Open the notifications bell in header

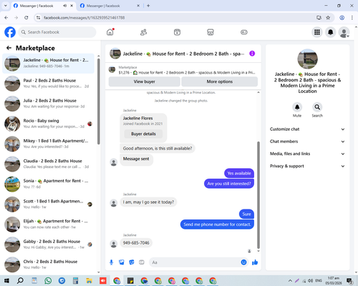point(331,32)
